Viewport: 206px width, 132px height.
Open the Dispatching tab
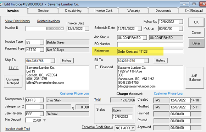point(73,11)
